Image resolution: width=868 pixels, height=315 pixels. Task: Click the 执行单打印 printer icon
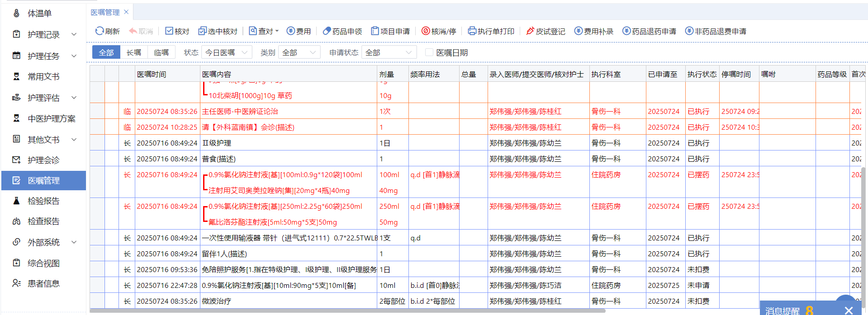(x=472, y=31)
